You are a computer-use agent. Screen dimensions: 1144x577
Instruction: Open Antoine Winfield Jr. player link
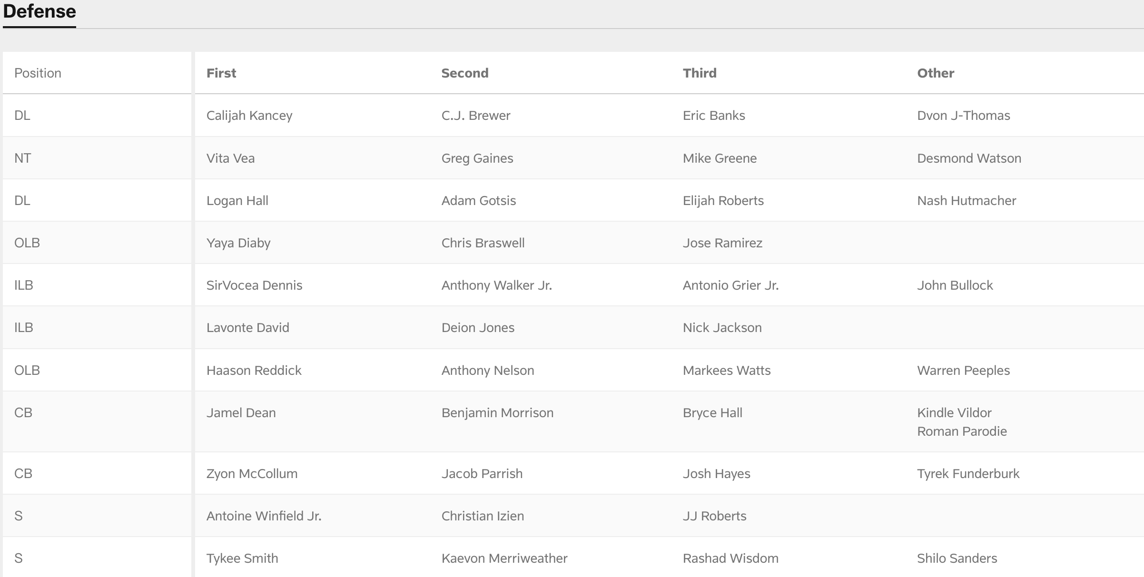point(264,516)
